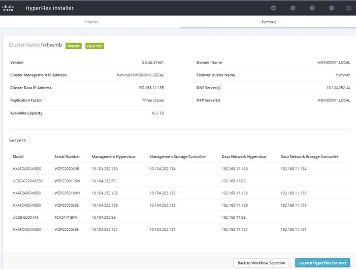This screenshot has width=356, height=269.
Task: Click the Model column header
Action: [x=18, y=156]
